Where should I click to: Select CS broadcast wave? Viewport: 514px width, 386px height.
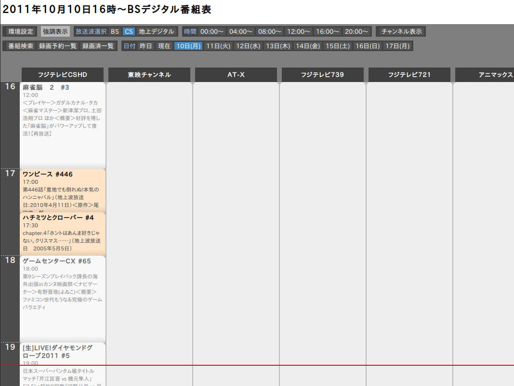pos(129,31)
